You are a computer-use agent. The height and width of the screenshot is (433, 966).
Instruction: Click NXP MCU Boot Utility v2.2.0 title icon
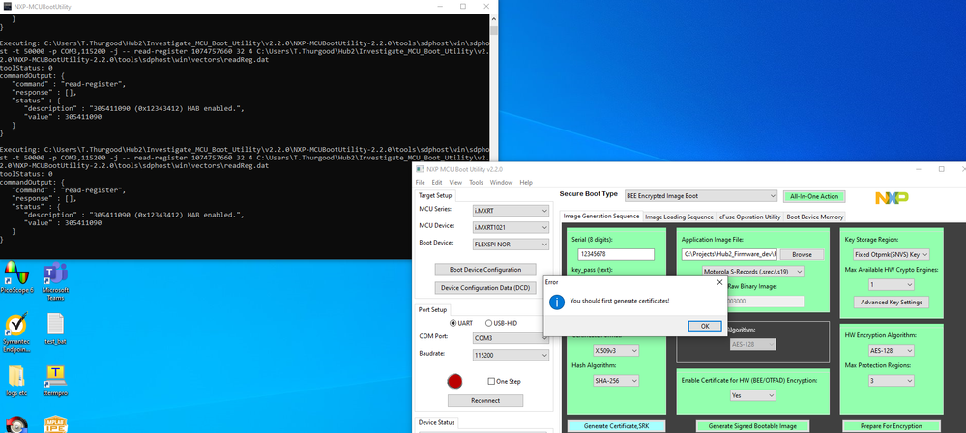tap(421, 169)
